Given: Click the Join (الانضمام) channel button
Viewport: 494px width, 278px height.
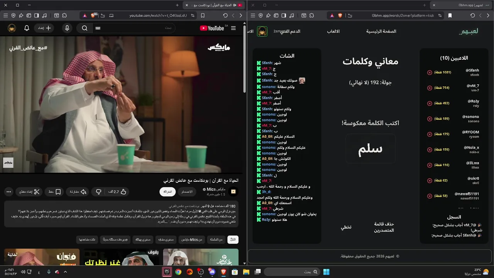Looking at the screenshot, I should [x=187, y=192].
